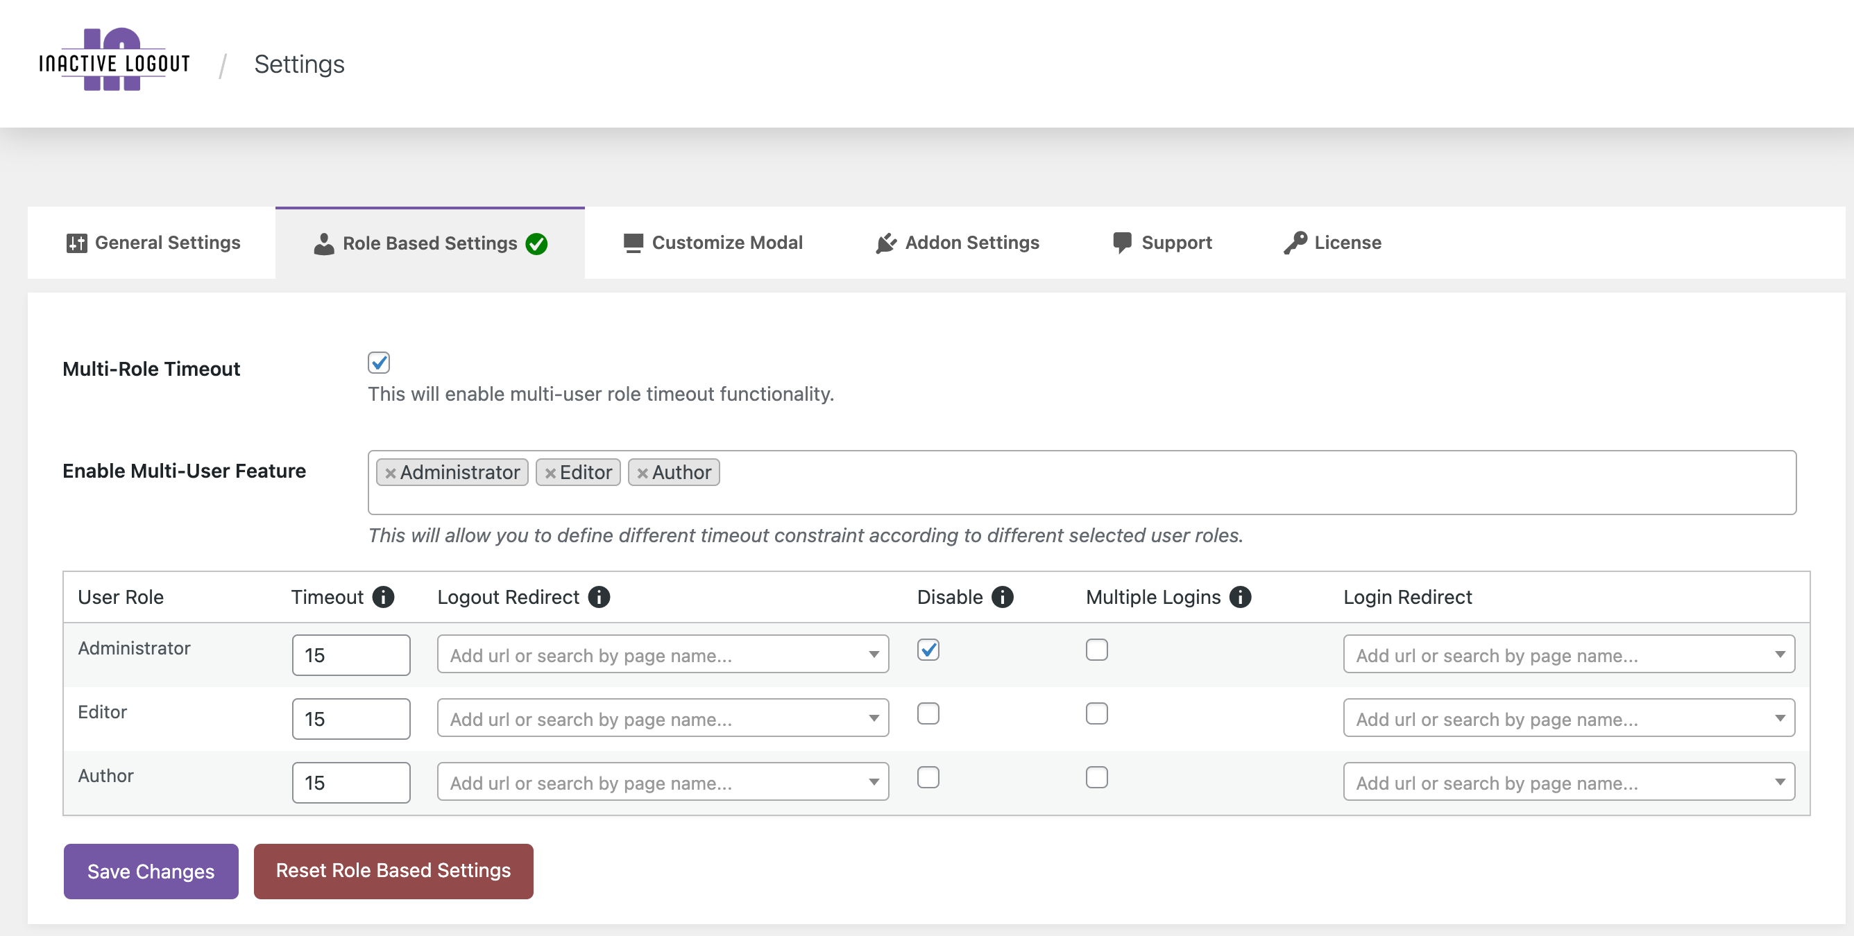
Task: Open Administrator Logout Redirect dropdown
Action: [x=663, y=655]
